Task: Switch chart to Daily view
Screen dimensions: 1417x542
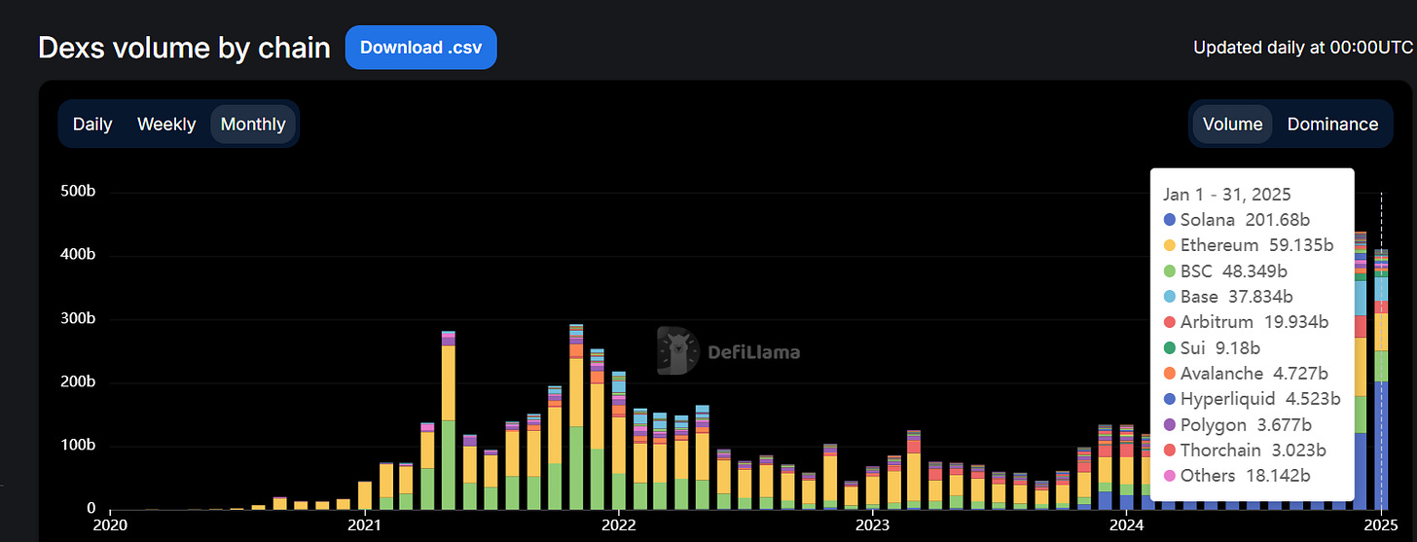Action: pyautogui.click(x=92, y=125)
